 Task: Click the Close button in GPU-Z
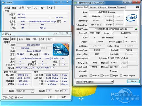(x=133, y=81)
